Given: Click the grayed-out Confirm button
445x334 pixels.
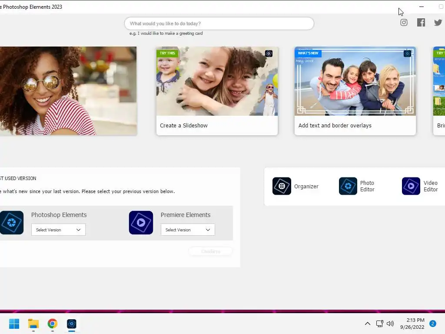Looking at the screenshot, I should point(211,251).
